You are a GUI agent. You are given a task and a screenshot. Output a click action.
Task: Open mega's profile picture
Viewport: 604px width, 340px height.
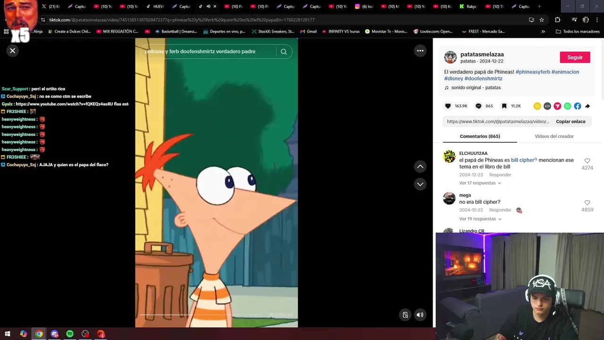(x=449, y=198)
